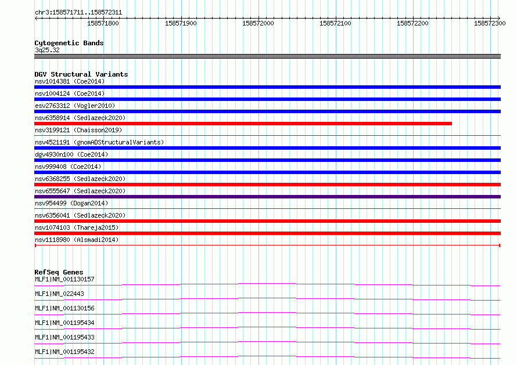Image resolution: width=517 pixels, height=365 pixels.
Task: Click the esv2763312 (Vogler2010) label
Action: [x=75, y=106]
